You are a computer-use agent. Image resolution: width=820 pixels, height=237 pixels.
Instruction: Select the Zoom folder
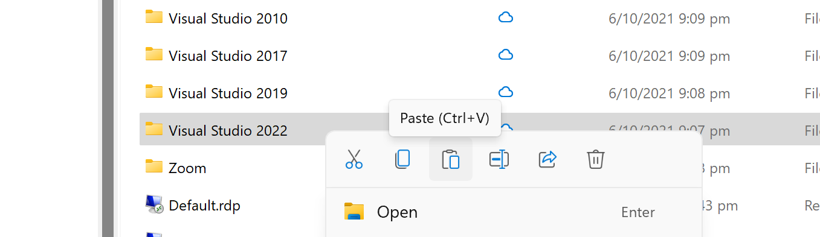(187, 168)
